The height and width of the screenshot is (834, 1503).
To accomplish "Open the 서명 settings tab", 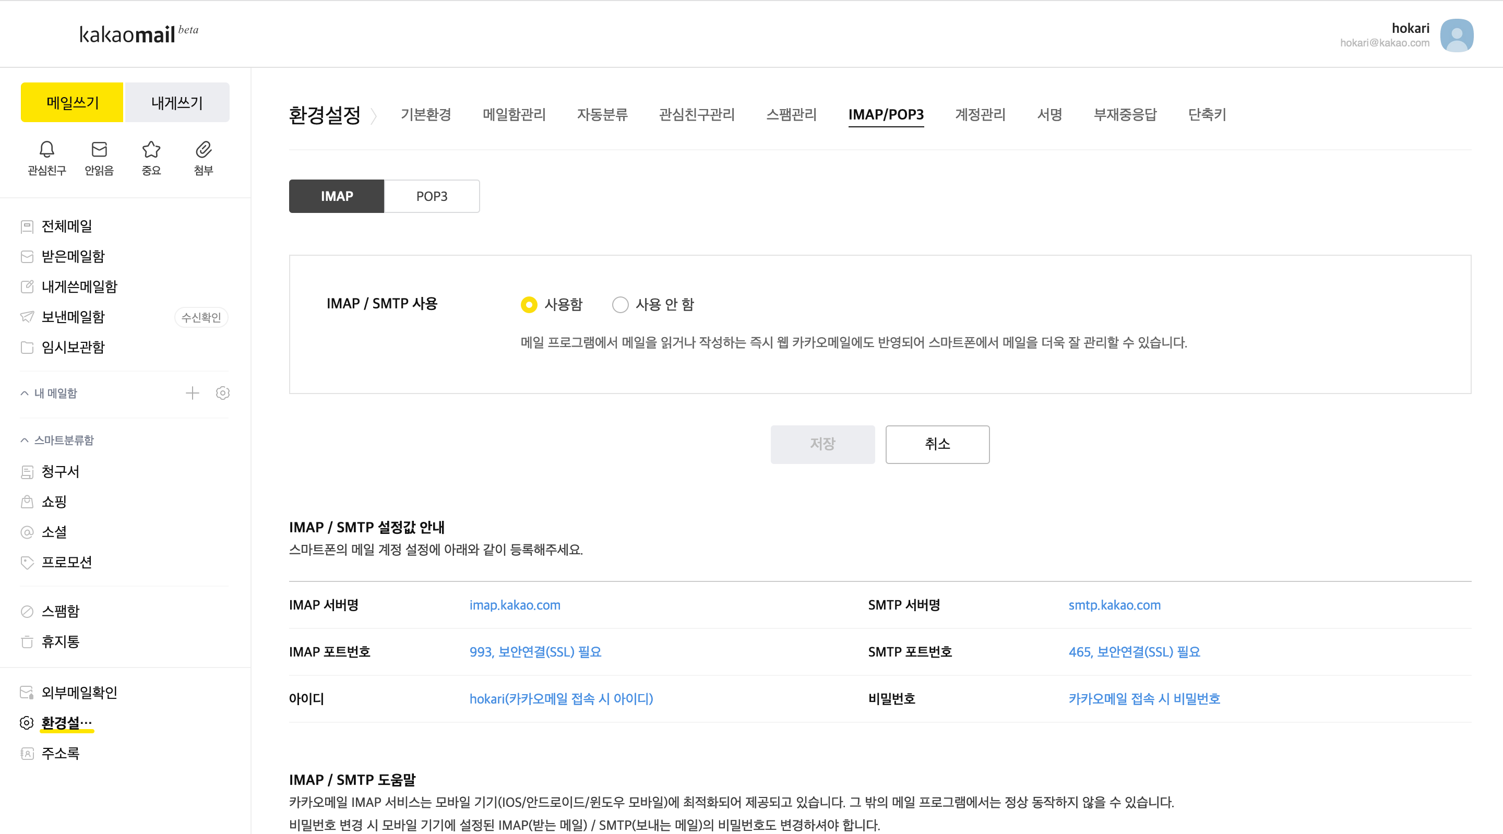I will 1049,114.
